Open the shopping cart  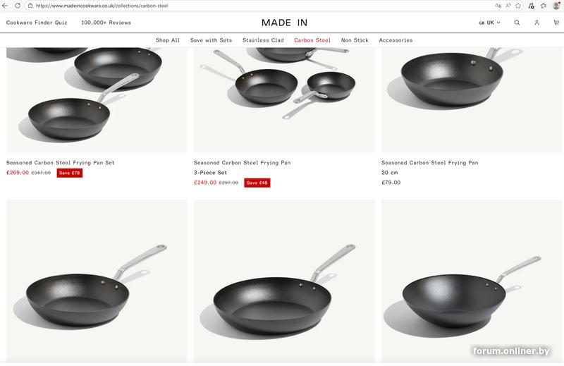(556, 23)
